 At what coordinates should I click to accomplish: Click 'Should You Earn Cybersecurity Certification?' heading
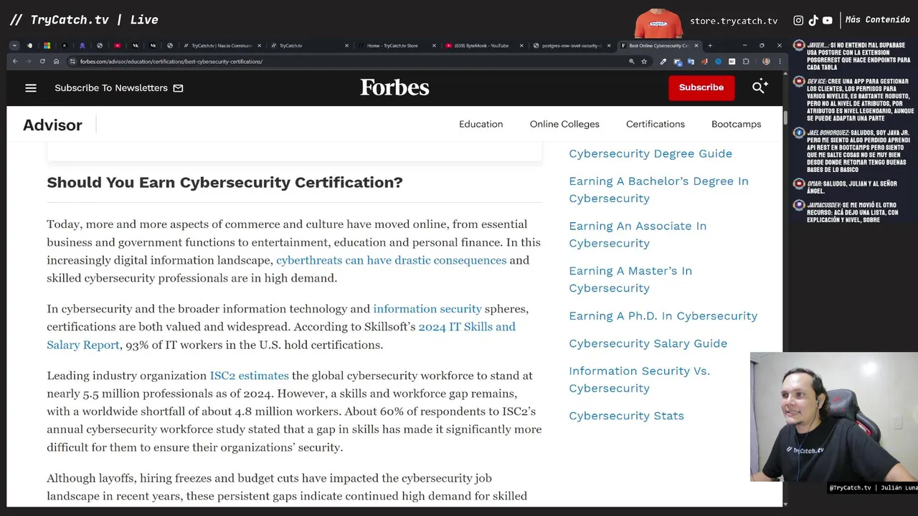click(224, 182)
